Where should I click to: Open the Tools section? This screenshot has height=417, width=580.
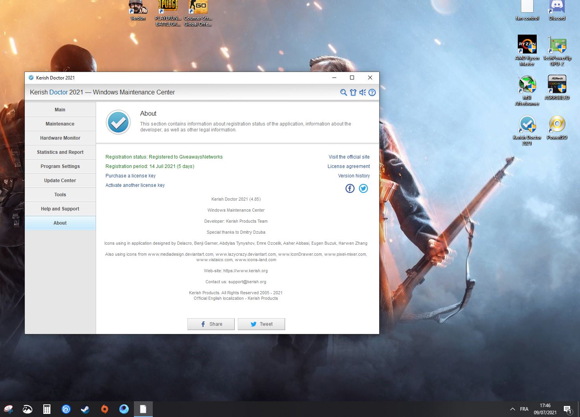[x=60, y=195]
